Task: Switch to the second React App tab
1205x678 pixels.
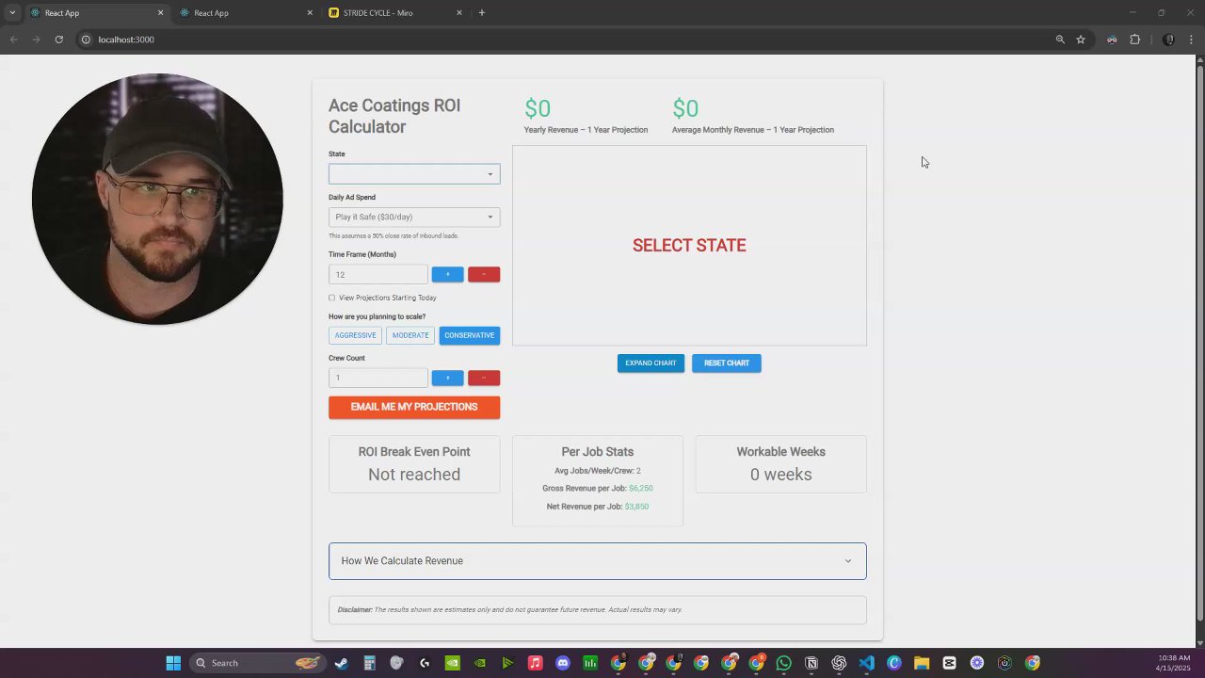Action: click(x=245, y=13)
